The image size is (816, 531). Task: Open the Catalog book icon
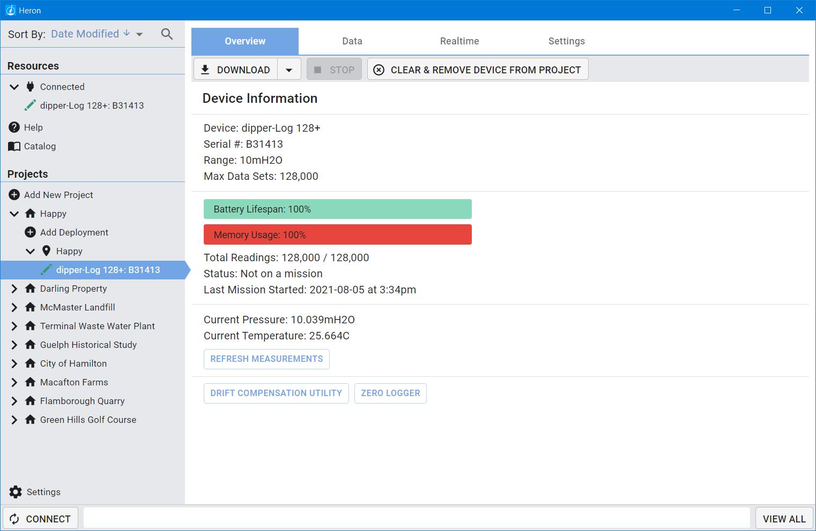point(14,146)
